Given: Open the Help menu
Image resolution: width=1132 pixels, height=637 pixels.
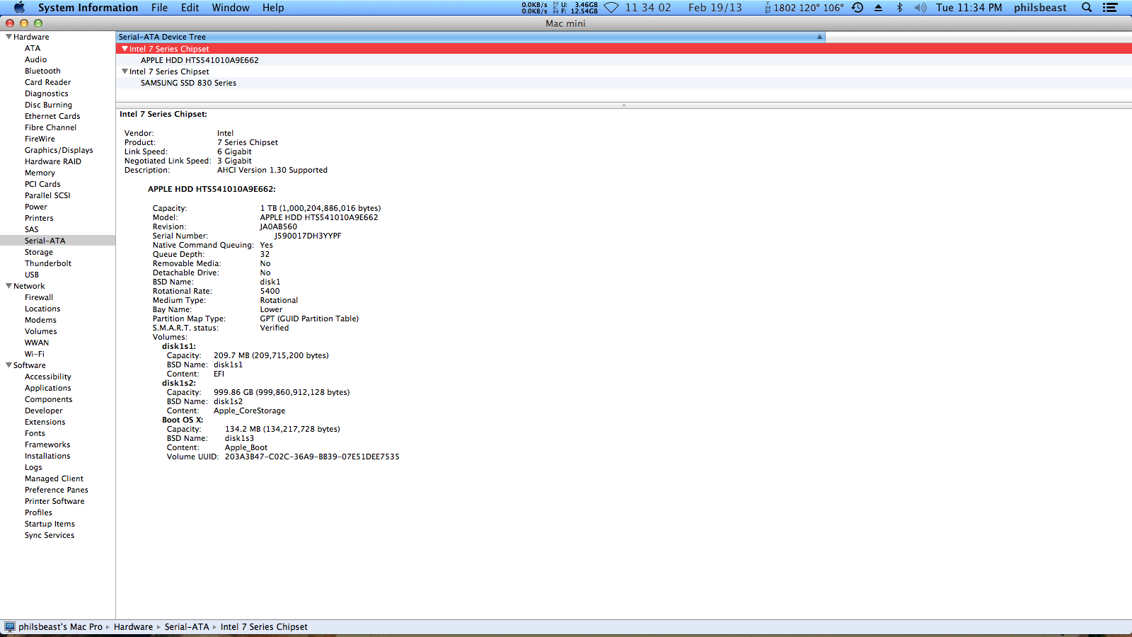Looking at the screenshot, I should click(x=273, y=7).
